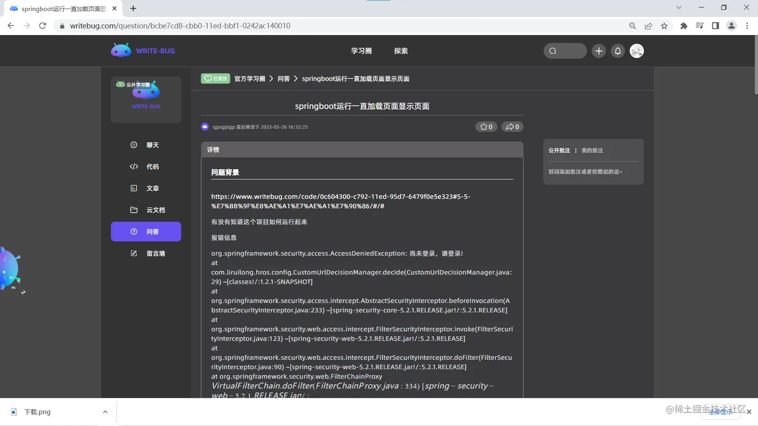Open your profile avatar in the navbar
Image resolution: width=758 pixels, height=426 pixels.
click(636, 51)
